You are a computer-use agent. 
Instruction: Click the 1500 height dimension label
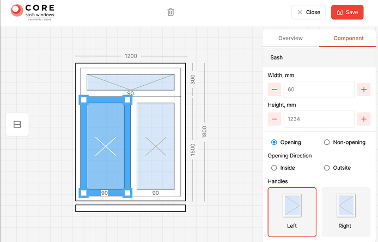pyautogui.click(x=193, y=150)
